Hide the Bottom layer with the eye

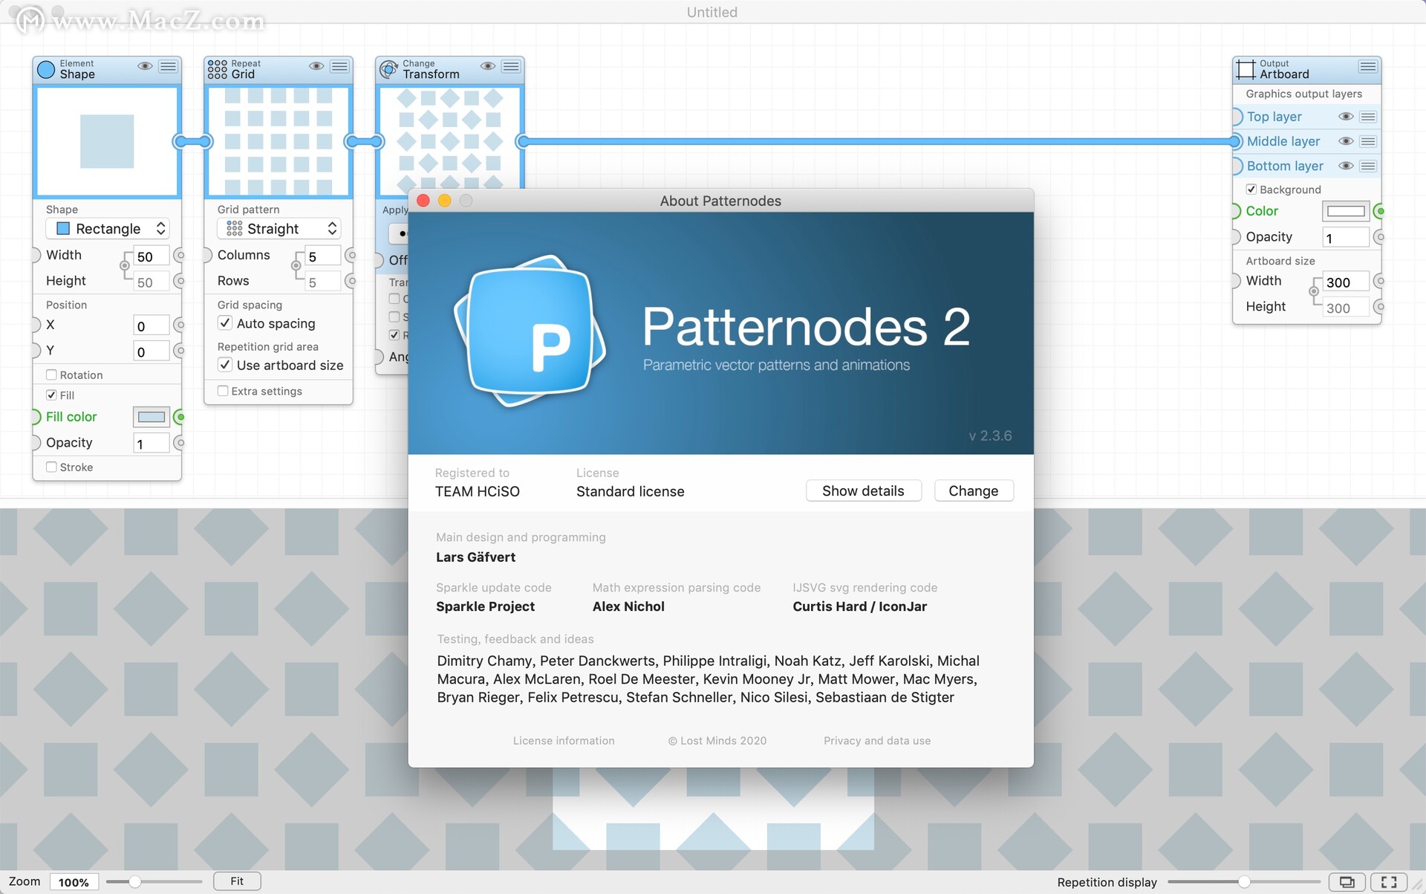point(1346,166)
